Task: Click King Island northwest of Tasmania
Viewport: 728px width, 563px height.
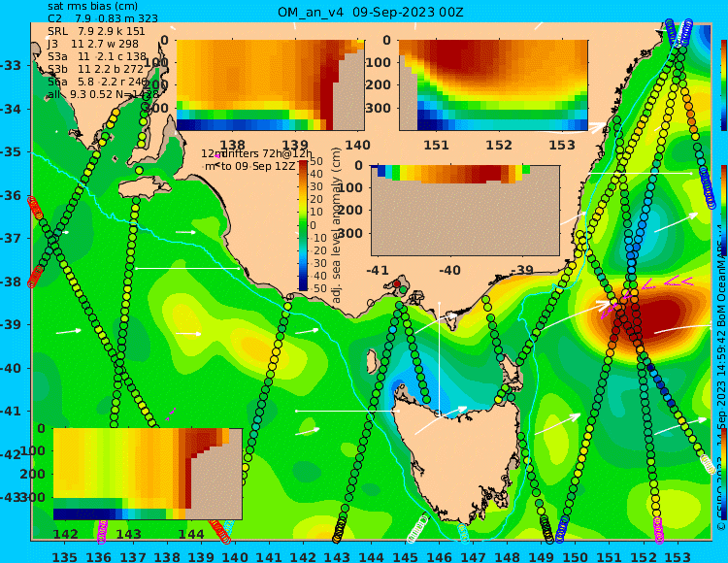Action: (x=372, y=360)
